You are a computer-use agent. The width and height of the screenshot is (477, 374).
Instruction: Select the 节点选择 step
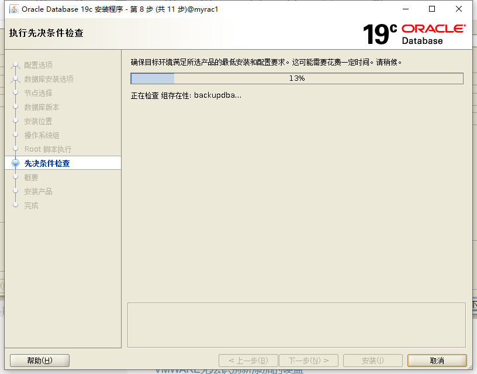[39, 93]
